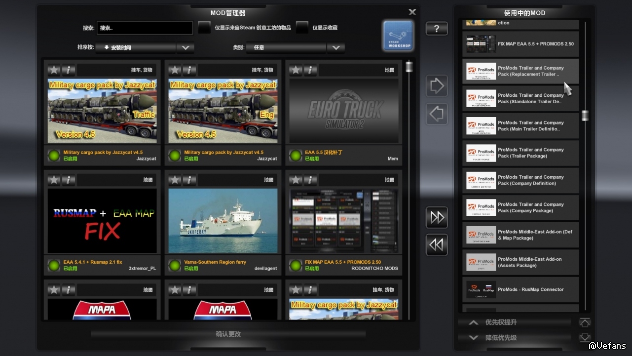Deactivate selected mod with the left arrow
Viewport: 632px width, 356px height.
click(437, 114)
